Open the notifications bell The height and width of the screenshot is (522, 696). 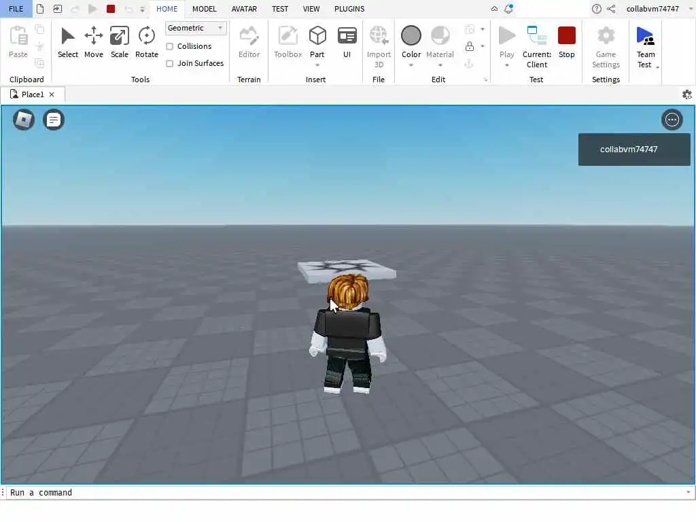(x=508, y=9)
